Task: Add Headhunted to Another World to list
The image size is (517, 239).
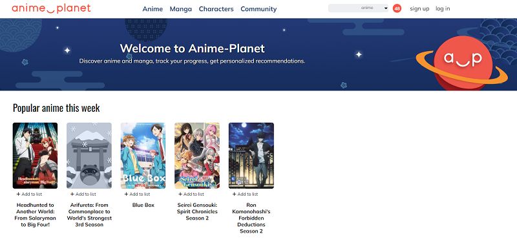Action: tap(29, 194)
